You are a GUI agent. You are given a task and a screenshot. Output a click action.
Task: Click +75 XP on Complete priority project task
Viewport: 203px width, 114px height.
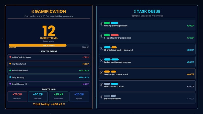pyautogui.click(x=190, y=38)
